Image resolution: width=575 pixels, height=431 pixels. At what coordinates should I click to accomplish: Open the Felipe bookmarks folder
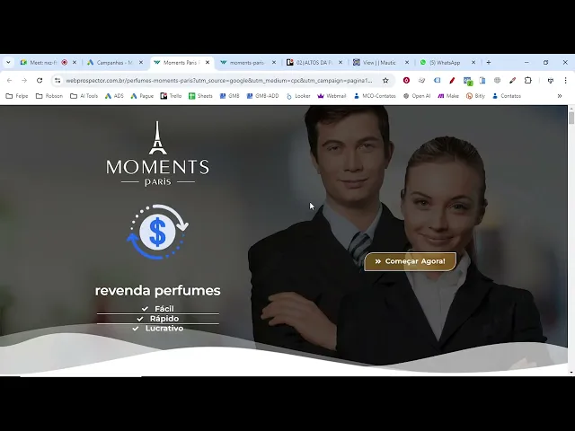(17, 96)
